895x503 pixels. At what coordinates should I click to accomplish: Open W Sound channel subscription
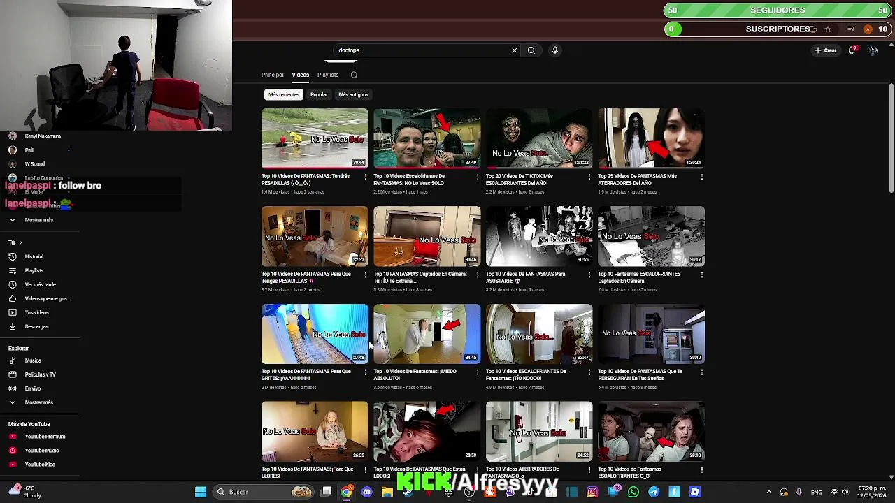point(34,164)
